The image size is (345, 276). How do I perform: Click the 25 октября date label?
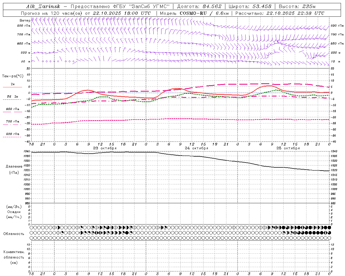click(x=288, y=148)
